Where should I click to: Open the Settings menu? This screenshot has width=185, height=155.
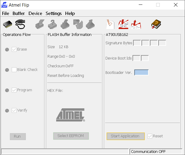point(53,13)
